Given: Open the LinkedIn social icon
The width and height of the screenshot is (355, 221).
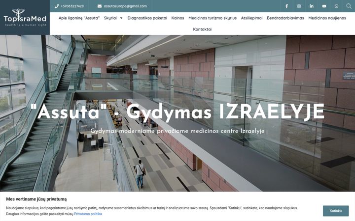Looking at the screenshot, I should click(x=312, y=6).
